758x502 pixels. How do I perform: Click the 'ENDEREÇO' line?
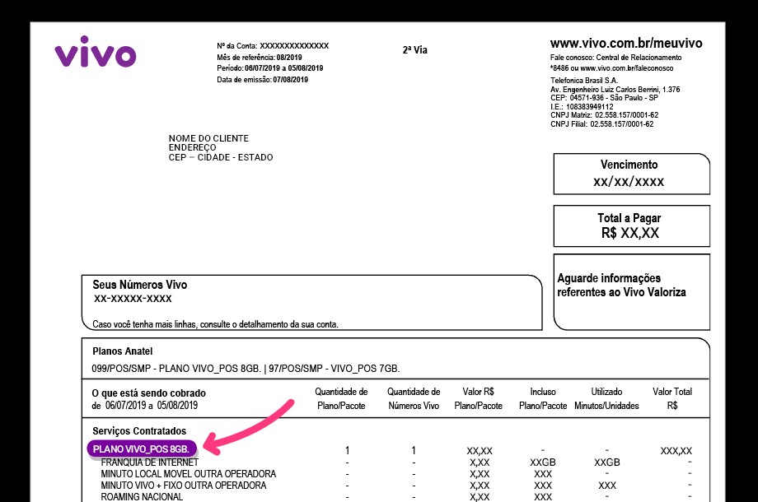tap(192, 147)
